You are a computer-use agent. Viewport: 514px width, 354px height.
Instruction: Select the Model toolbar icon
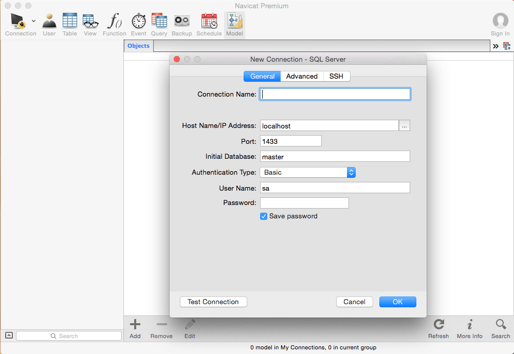(x=235, y=21)
